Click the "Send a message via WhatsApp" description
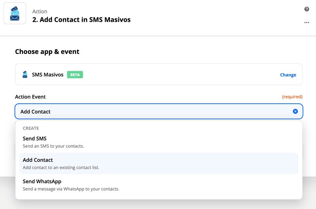The height and width of the screenshot is (209, 316). (x=71, y=189)
